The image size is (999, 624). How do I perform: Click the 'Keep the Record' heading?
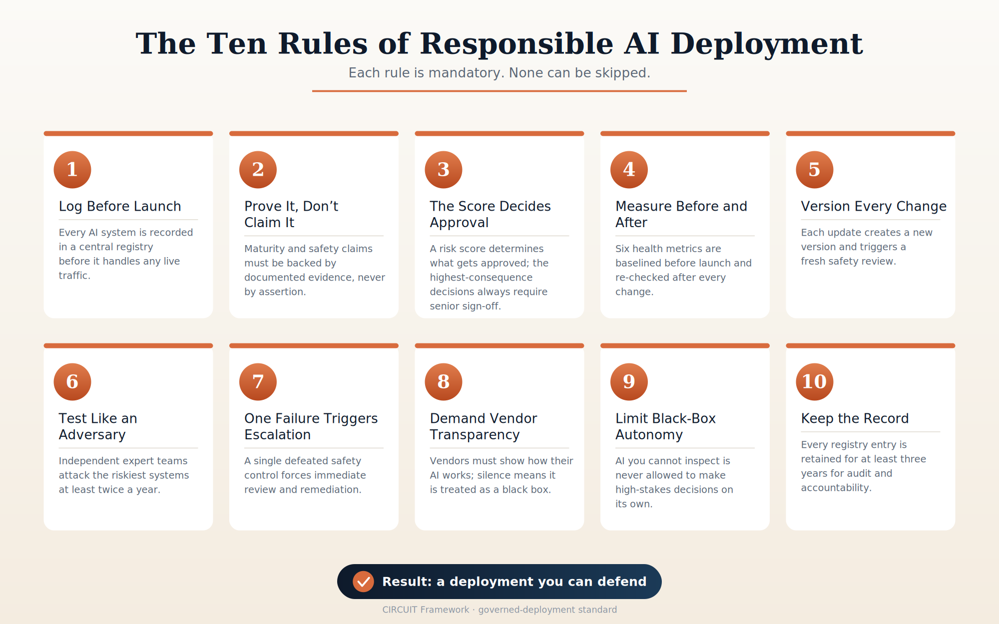point(855,418)
